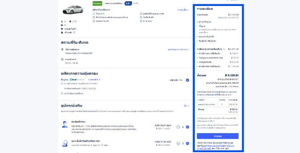Click the blue book button in summary
Viewport: 300px width, 153px height.
pyautogui.click(x=218, y=136)
